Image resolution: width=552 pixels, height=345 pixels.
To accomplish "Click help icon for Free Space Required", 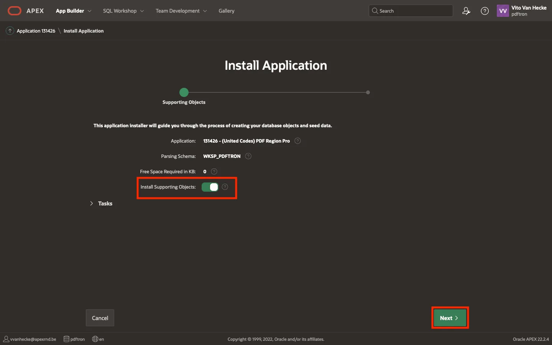I will click(214, 172).
